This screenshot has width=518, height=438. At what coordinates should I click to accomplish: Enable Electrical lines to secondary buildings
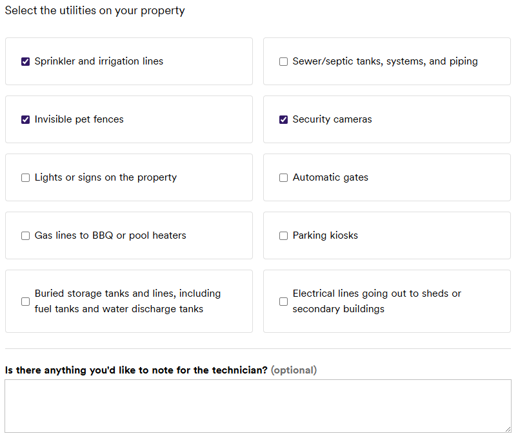click(x=283, y=301)
